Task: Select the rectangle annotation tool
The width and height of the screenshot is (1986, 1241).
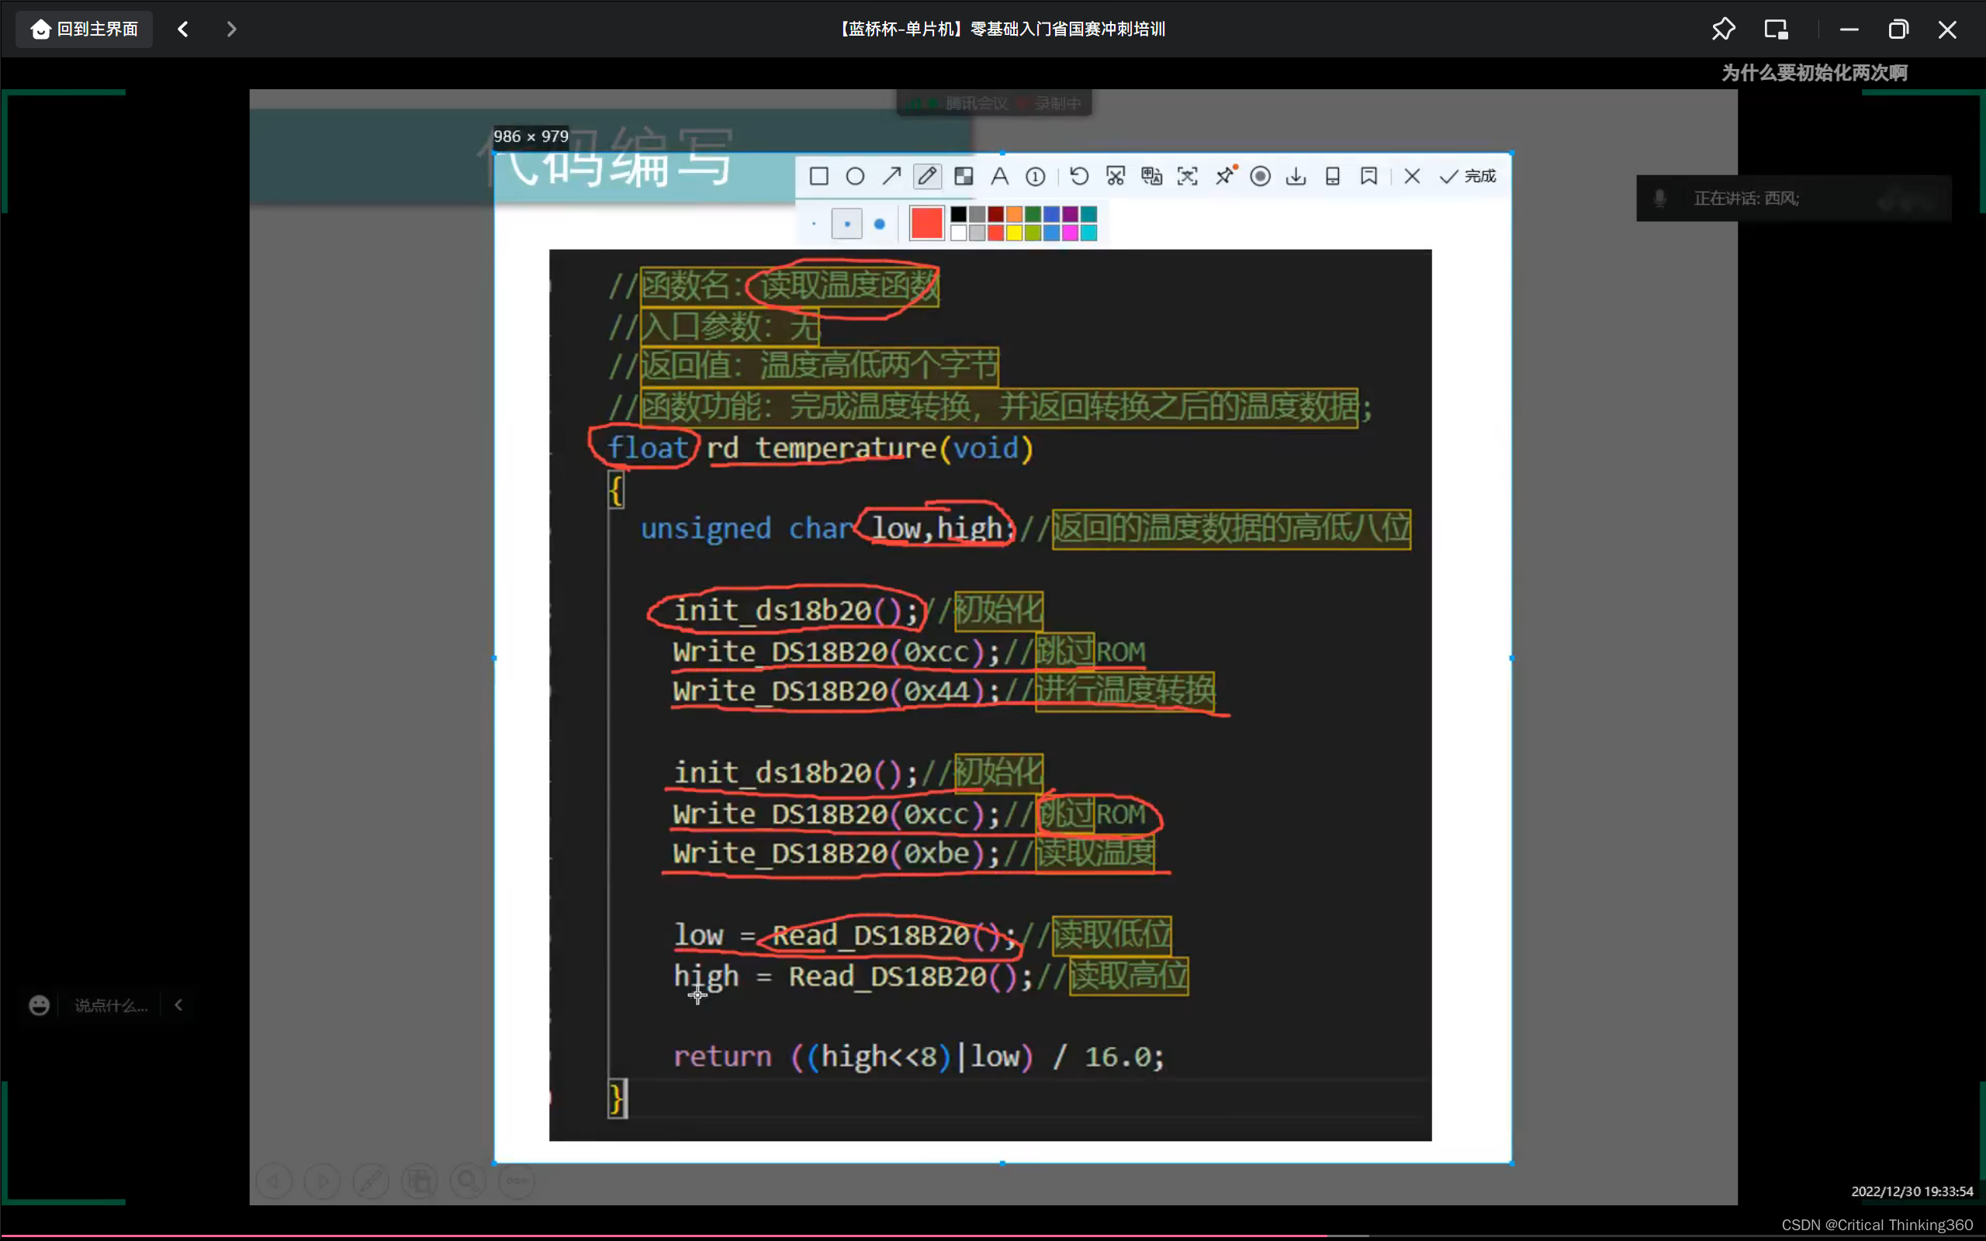Action: coord(818,177)
